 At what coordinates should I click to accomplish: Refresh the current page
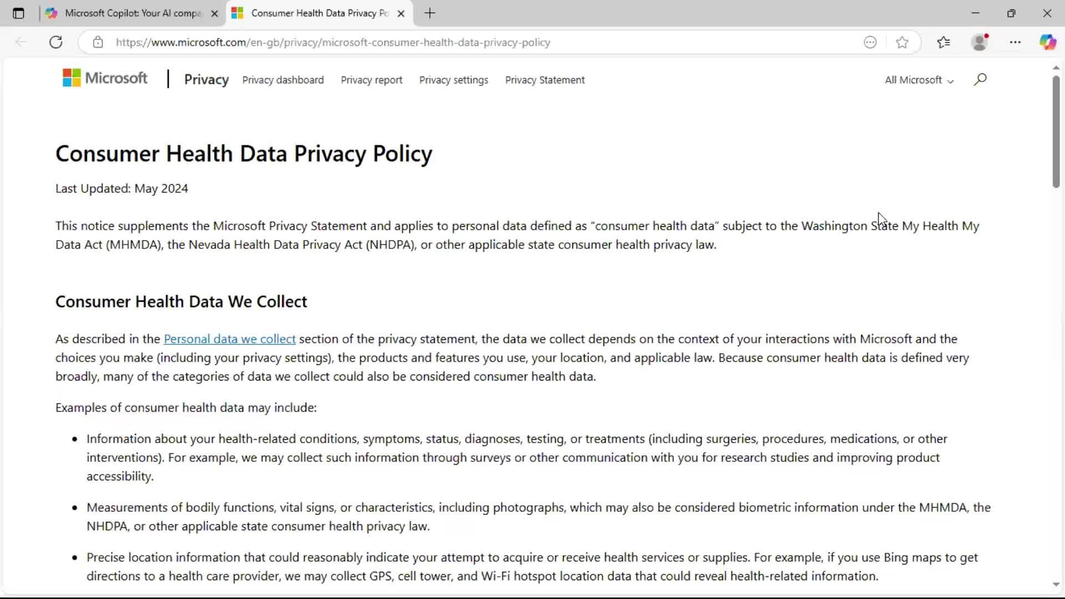pyautogui.click(x=56, y=42)
